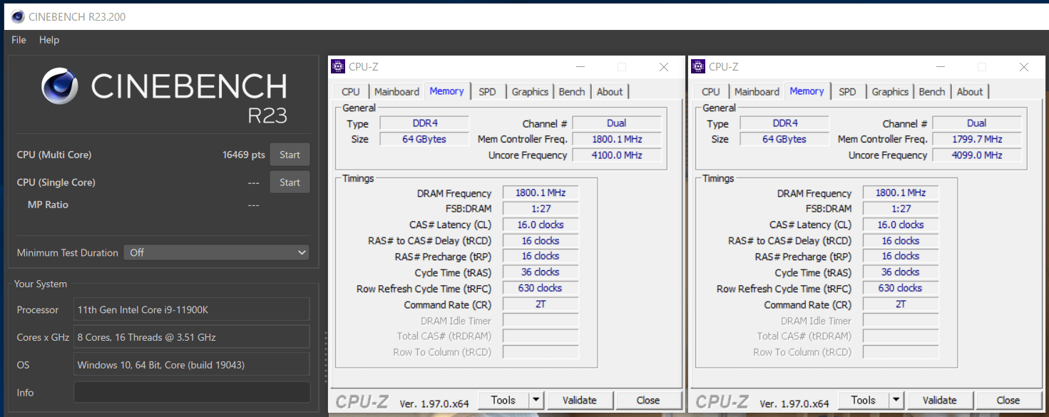Minimize the left CPU-Z window
The width and height of the screenshot is (1049, 417).
(x=580, y=67)
